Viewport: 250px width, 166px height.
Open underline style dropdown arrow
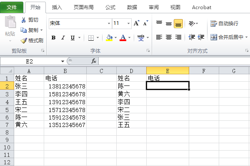pos(79,38)
